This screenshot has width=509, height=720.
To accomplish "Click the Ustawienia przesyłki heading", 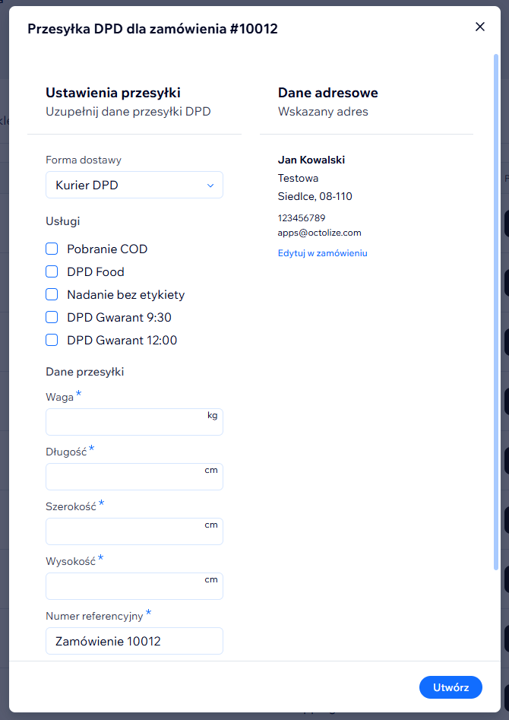I will click(x=112, y=93).
